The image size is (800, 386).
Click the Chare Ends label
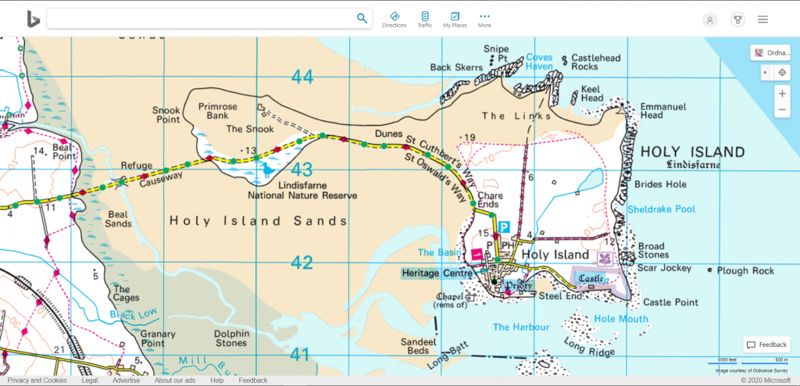490,200
